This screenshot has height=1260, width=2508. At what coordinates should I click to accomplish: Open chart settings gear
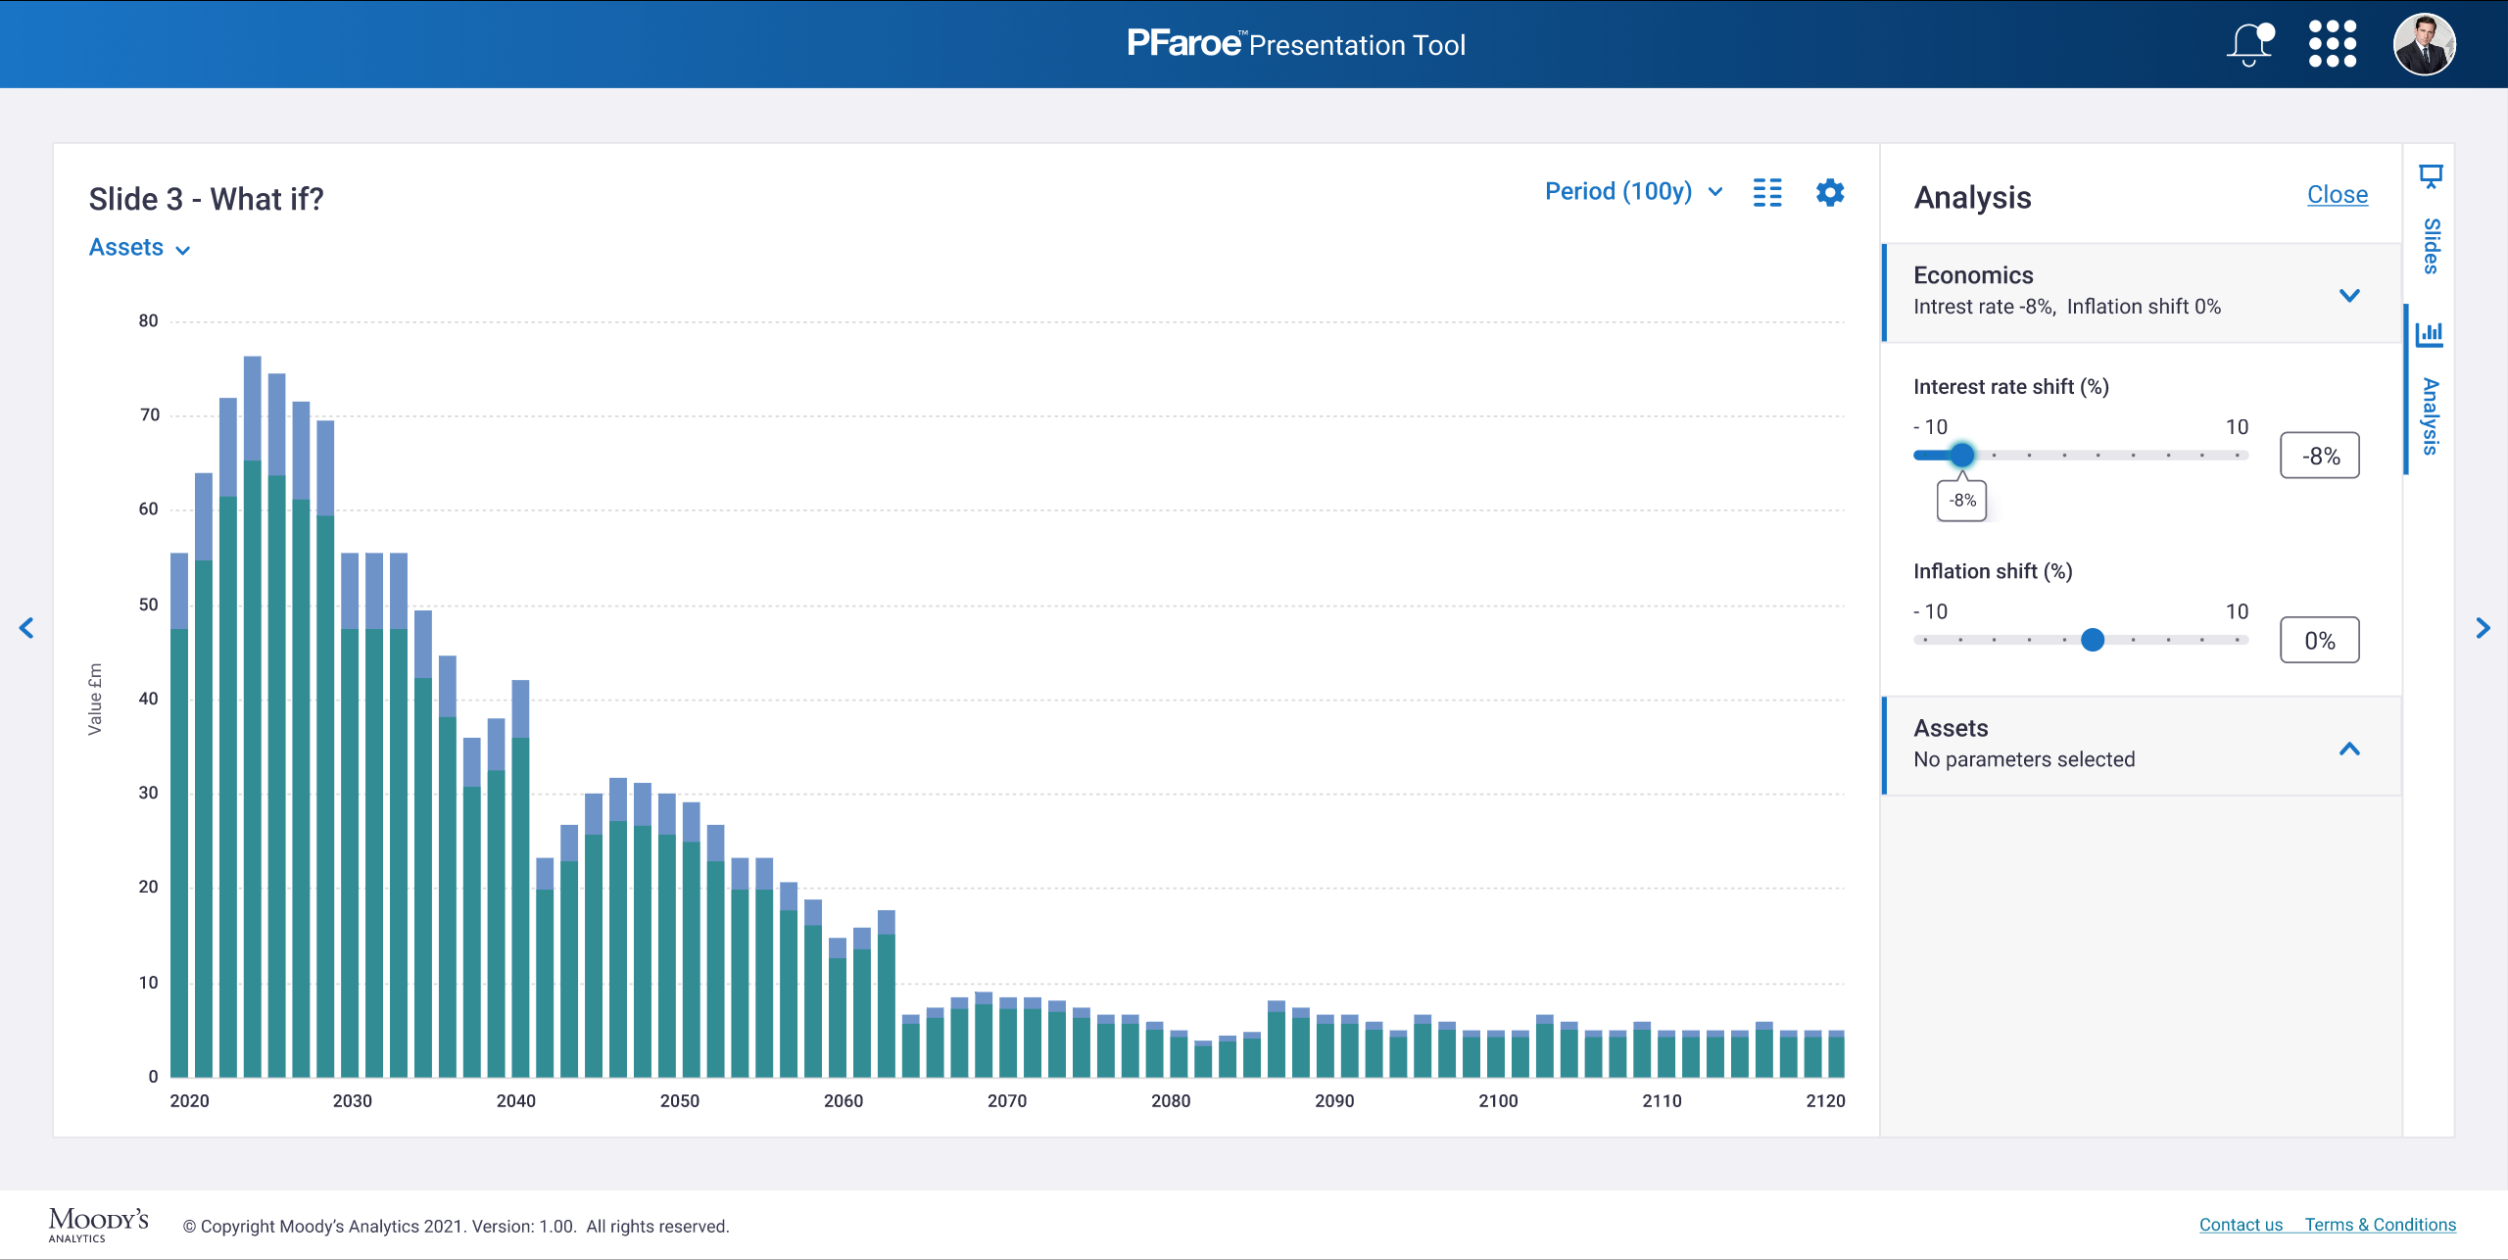click(1829, 192)
